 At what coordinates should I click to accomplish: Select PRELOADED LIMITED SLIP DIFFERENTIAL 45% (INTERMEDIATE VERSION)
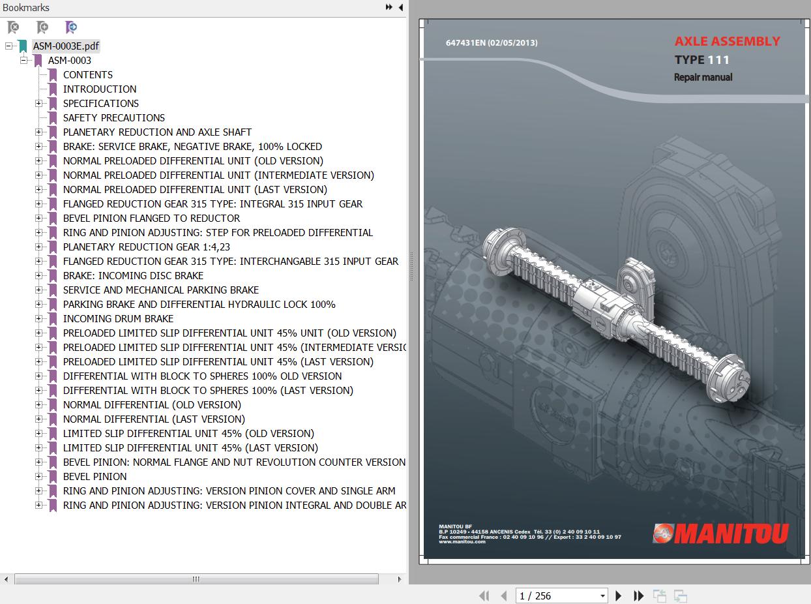[x=235, y=348]
